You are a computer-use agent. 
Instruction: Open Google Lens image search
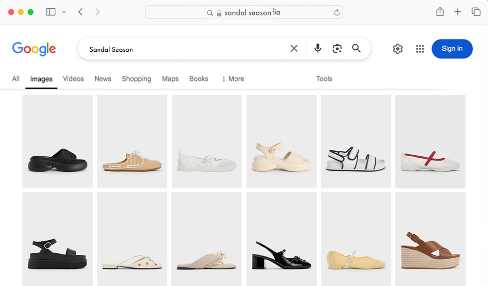(x=337, y=48)
